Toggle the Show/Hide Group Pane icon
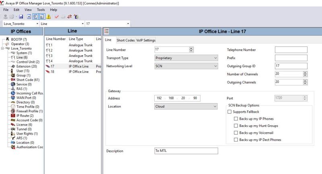Viewport: 322px width, 174px height. point(42,17)
